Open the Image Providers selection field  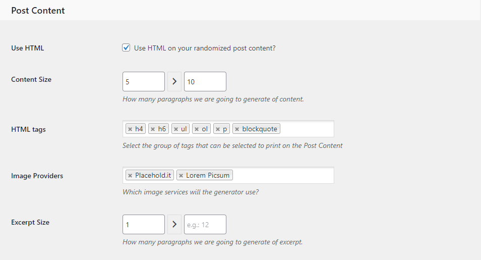(x=282, y=176)
